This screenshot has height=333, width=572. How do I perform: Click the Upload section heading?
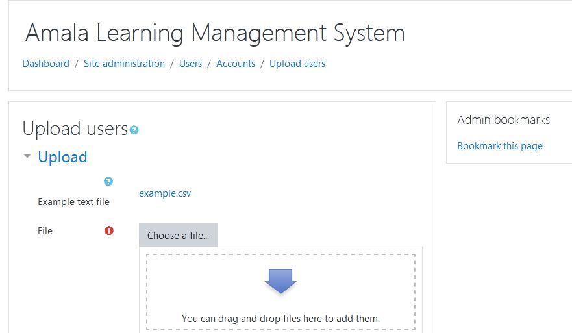tap(62, 157)
